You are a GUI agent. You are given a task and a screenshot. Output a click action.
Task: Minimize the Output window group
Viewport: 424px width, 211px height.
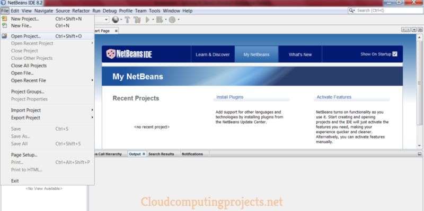pos(419,154)
